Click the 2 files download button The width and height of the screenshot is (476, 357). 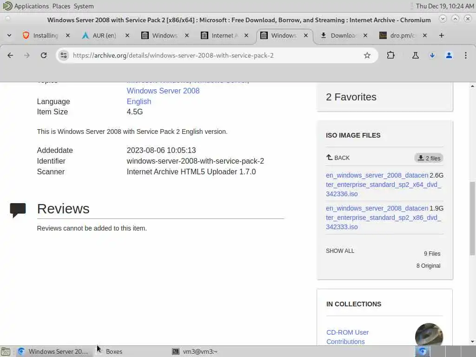coord(429,158)
